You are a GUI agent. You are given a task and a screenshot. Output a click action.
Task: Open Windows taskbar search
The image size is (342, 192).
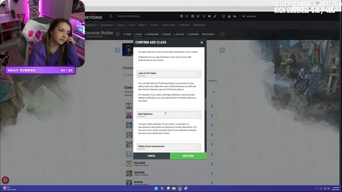tap(162, 189)
